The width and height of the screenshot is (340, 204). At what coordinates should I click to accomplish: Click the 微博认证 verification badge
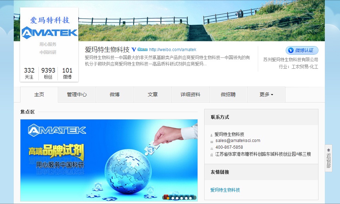[x=302, y=50]
